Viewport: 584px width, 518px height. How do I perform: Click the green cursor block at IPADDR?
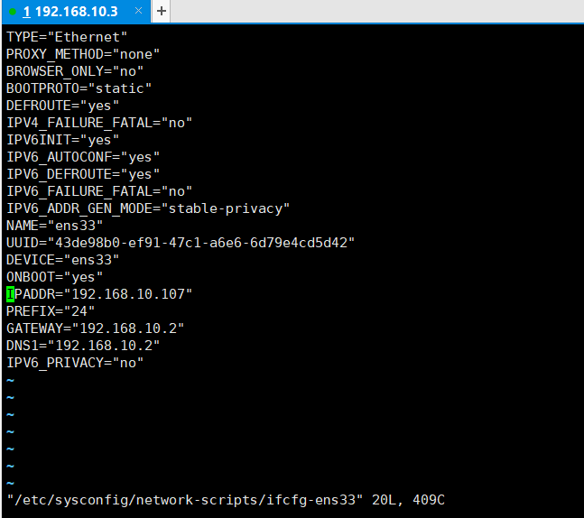(x=10, y=294)
